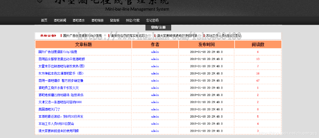This screenshot has width=319, height=138.
Task: Click read count 5 for 本酒吧最近装修
Action: coord(258,116)
